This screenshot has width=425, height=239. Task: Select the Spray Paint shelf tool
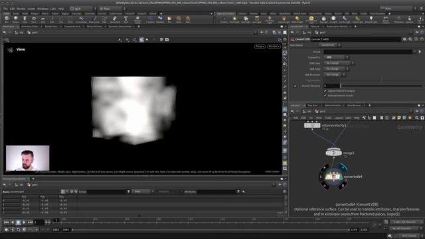(115, 19)
